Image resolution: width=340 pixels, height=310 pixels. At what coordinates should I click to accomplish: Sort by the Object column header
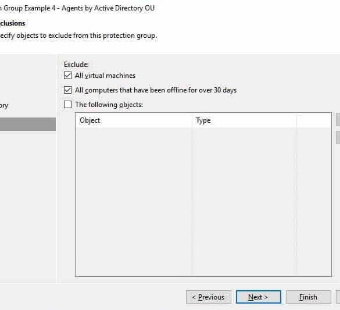(x=134, y=120)
